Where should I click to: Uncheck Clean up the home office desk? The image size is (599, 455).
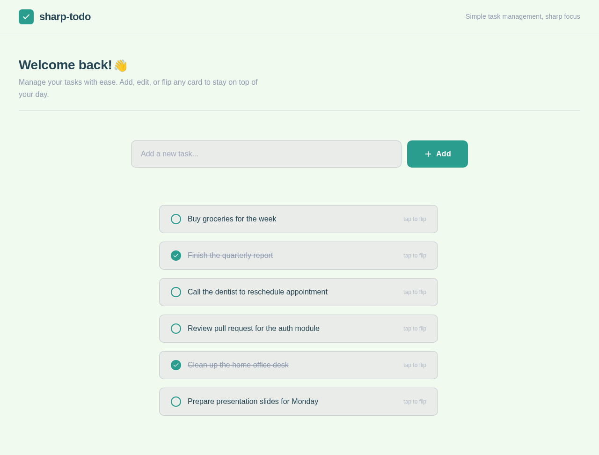(x=176, y=365)
